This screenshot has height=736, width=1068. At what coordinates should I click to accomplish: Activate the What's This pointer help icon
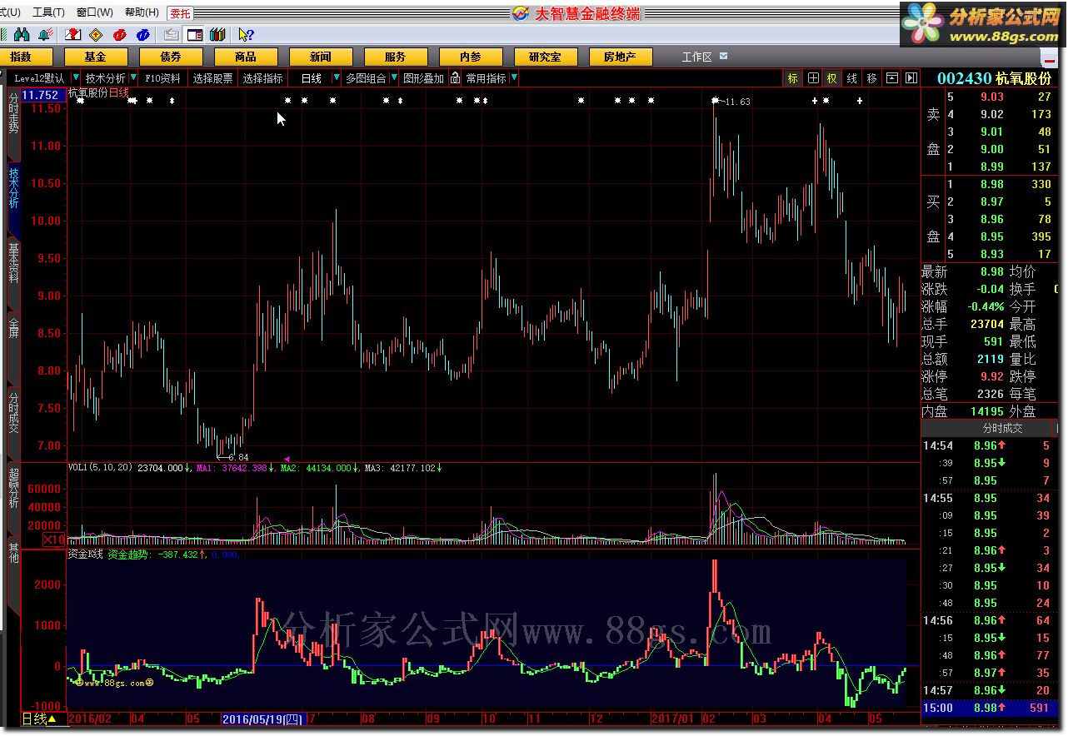point(246,34)
